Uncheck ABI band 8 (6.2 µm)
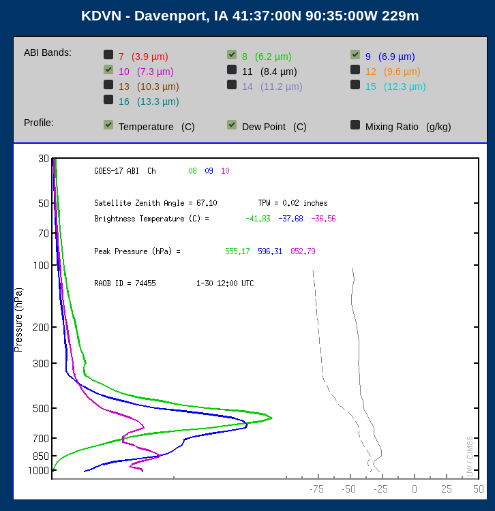The width and height of the screenshot is (495, 511). (232, 55)
